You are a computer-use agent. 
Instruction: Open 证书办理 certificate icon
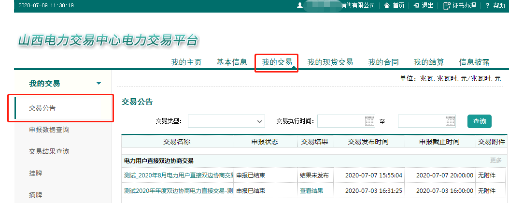coord(447,5)
